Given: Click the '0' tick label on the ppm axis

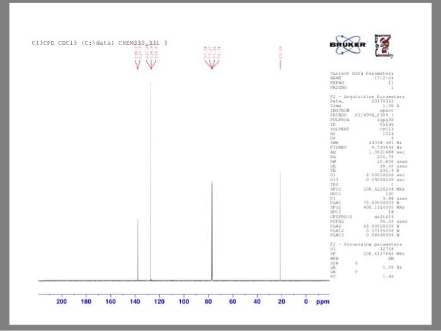Looking at the screenshot, I should (306, 301).
